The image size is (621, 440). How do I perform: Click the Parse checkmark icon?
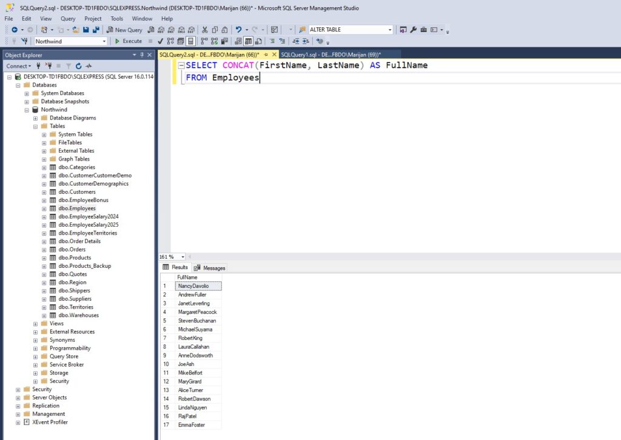click(160, 41)
